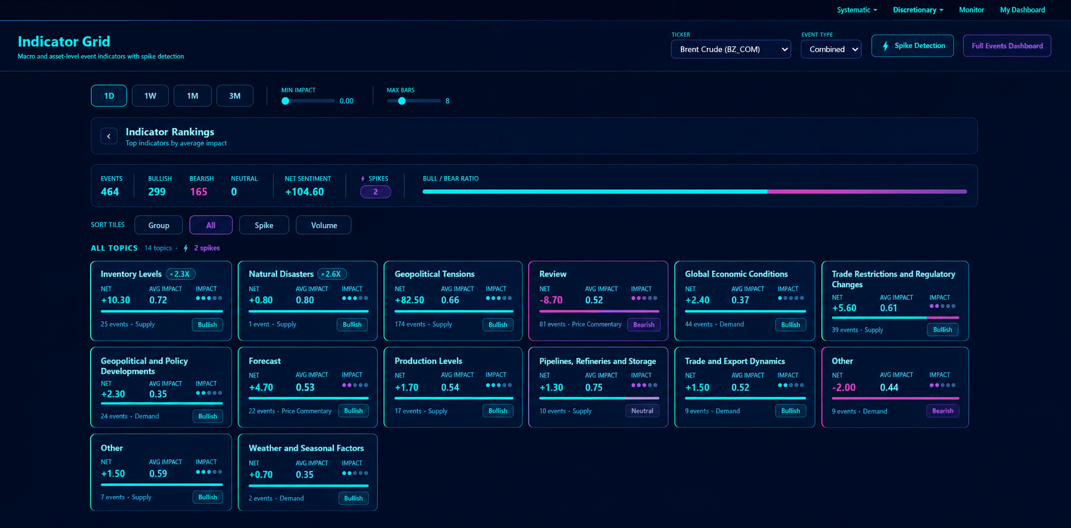
Task: Click '174 events · Supply' text
Action: pos(424,324)
